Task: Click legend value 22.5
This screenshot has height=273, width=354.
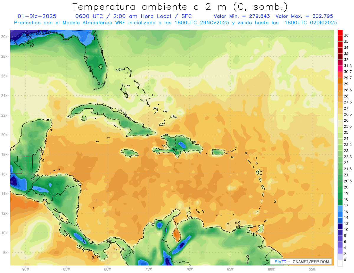Action: (348, 157)
